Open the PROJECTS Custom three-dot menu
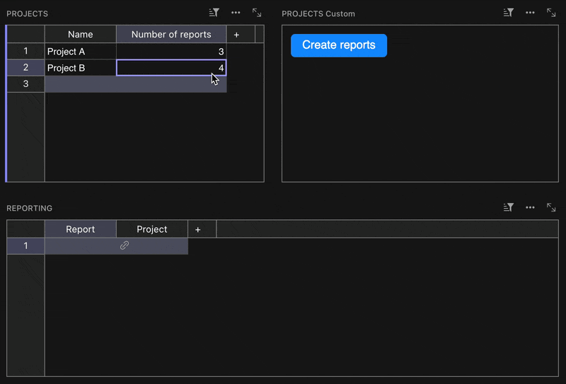The width and height of the screenshot is (566, 384). tap(530, 13)
